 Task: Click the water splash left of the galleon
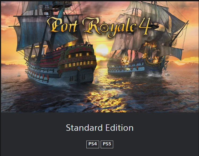click(x=19, y=74)
